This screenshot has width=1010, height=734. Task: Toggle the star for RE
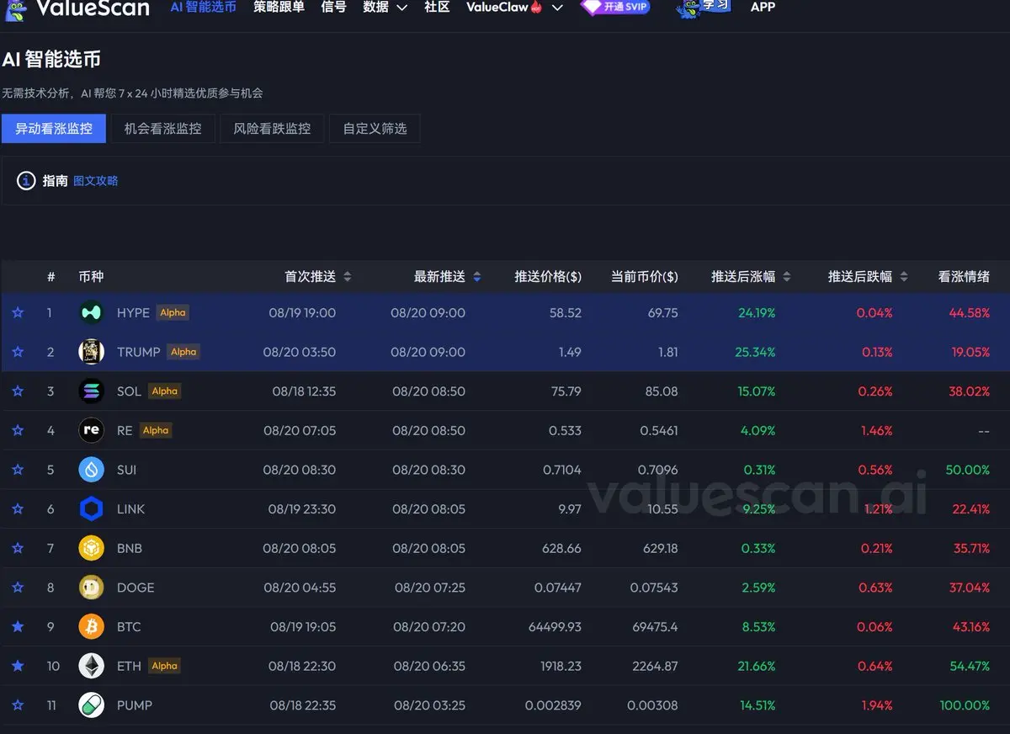tap(18, 430)
